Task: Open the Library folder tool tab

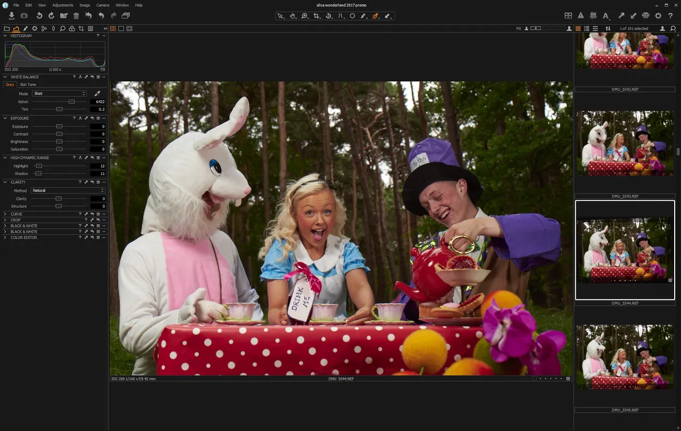Action: click(7, 29)
